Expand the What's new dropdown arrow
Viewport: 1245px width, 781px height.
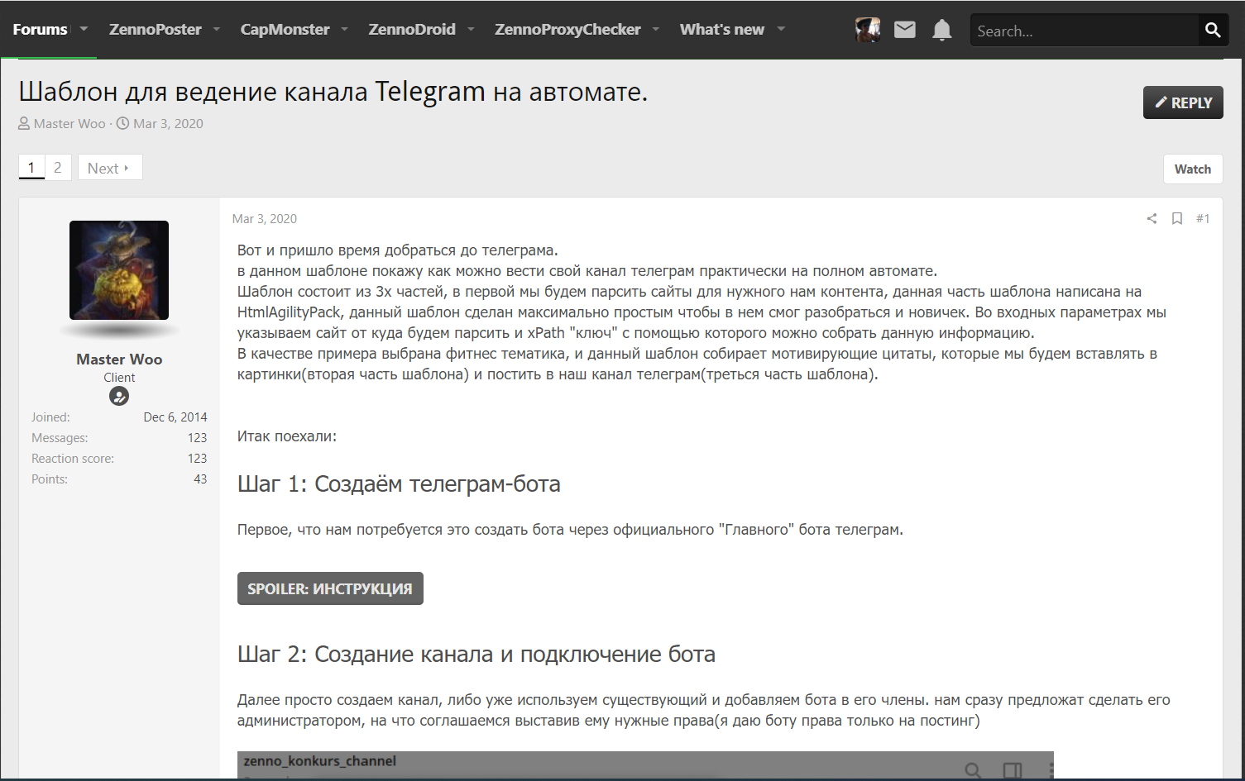pos(781,29)
